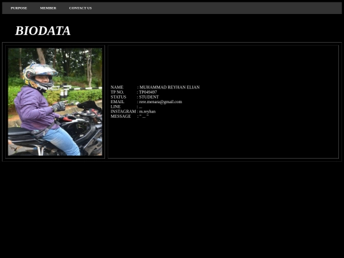Viewport: 344px width, 258px height.
Task: Click the Instagram handle m.reyhan
Action: click(147, 111)
